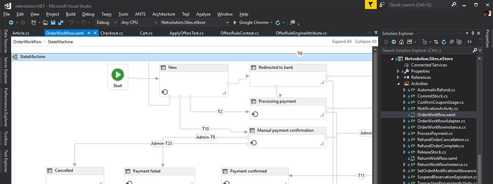This screenshot has width=493, height=184.
Task: Open the File menu
Action: point(6,14)
